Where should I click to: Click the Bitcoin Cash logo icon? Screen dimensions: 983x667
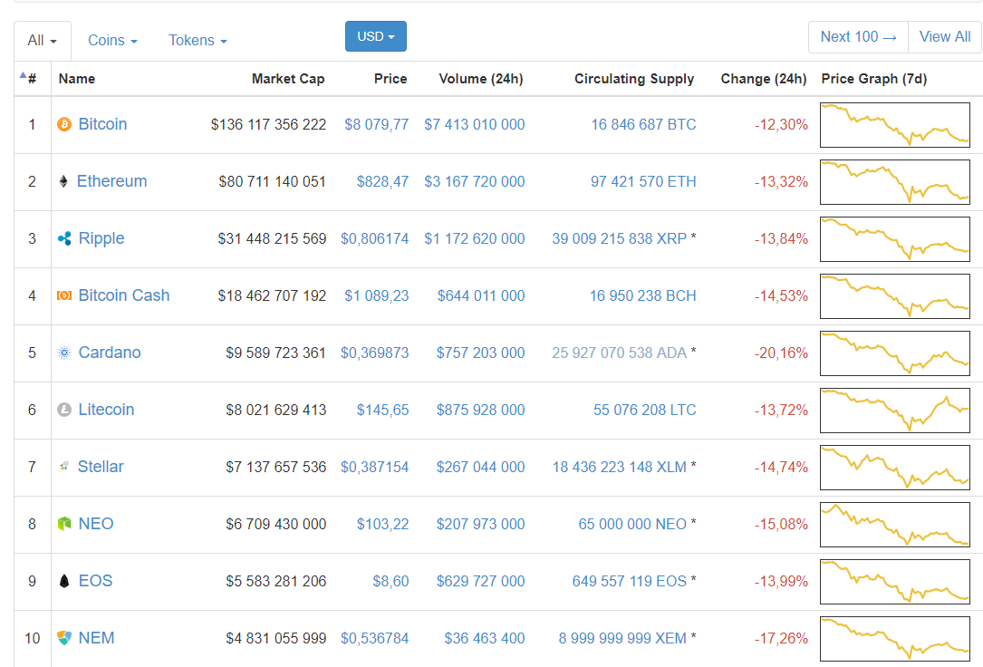pos(64,295)
